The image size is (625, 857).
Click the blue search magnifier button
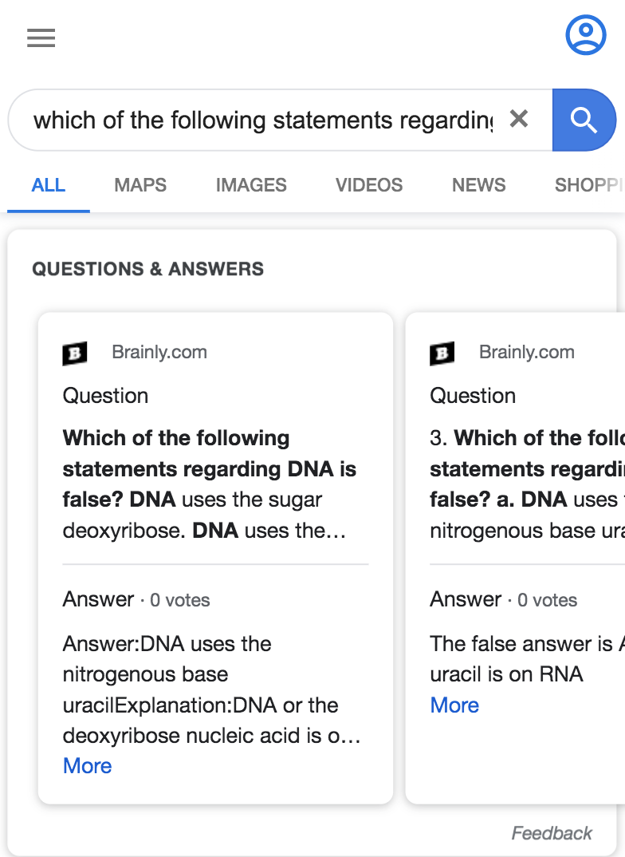(584, 120)
